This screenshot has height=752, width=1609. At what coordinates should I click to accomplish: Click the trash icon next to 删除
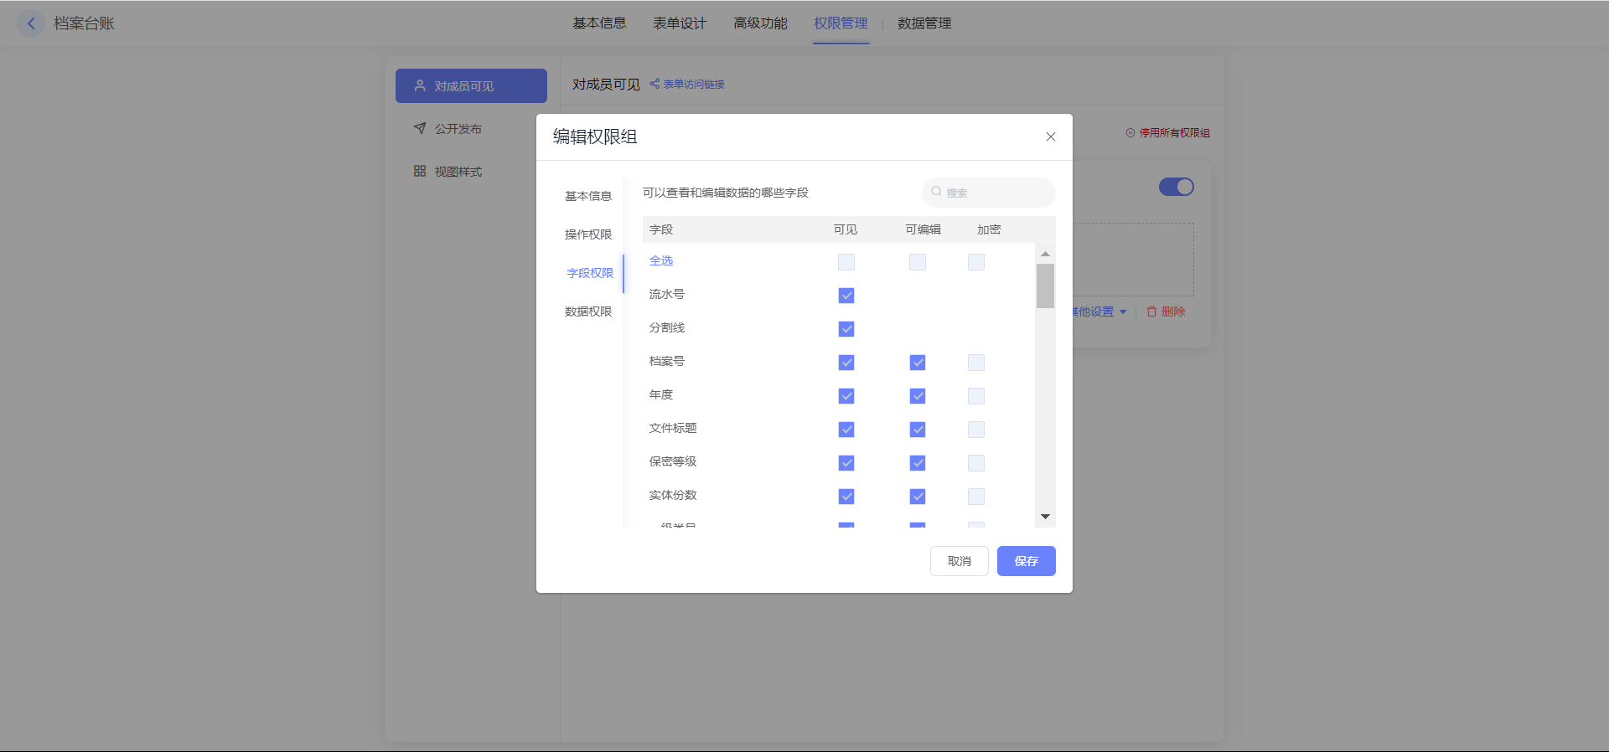point(1151,312)
